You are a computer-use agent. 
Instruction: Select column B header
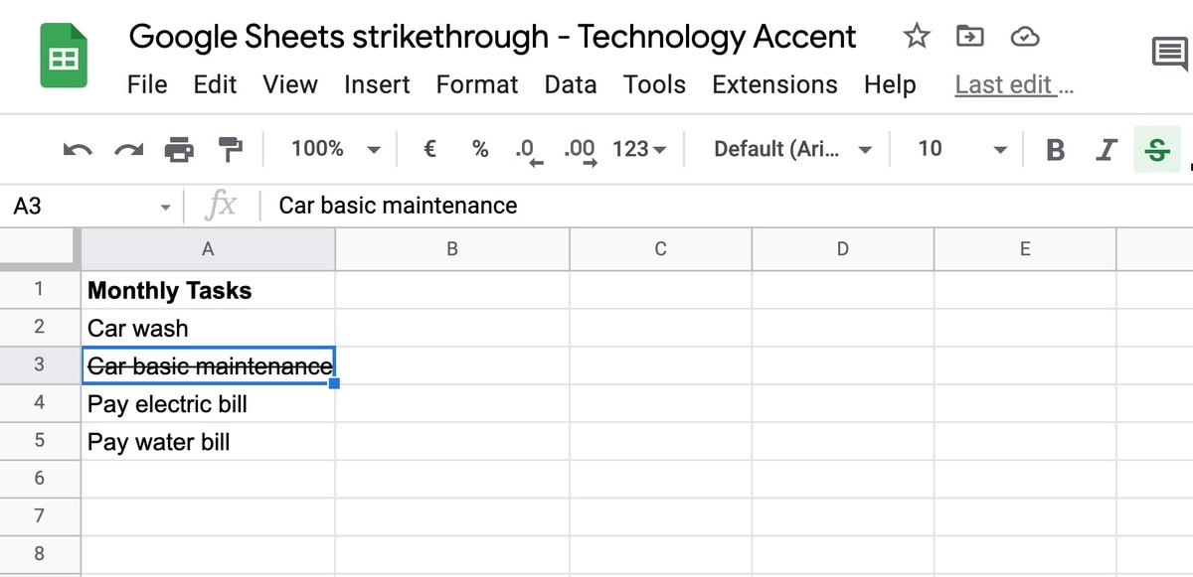[452, 249]
